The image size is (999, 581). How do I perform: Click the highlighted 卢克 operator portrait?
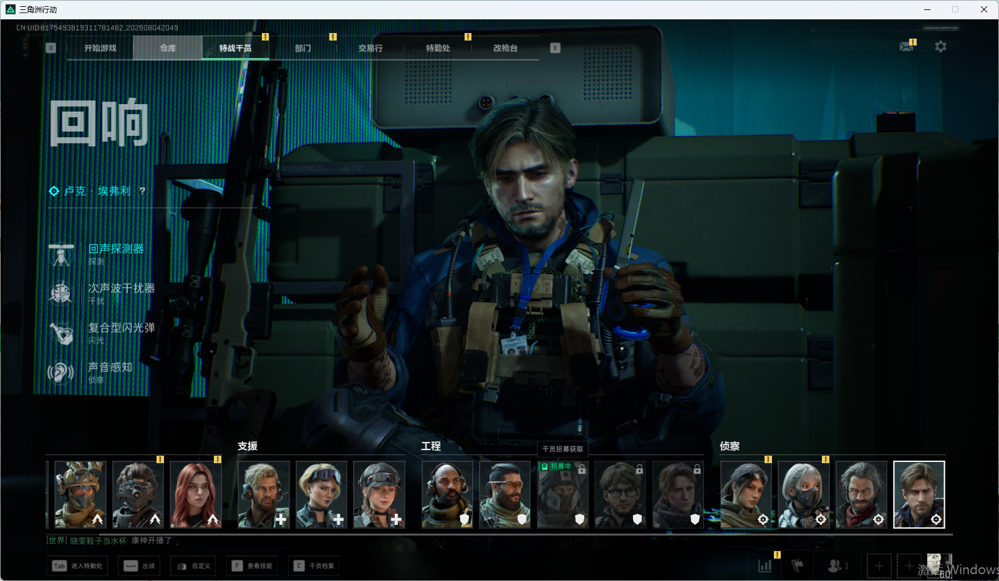tap(919, 495)
